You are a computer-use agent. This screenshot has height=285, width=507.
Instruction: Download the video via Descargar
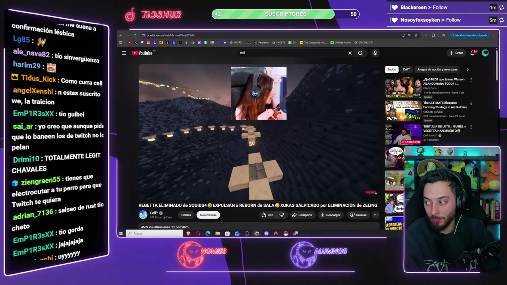pos(330,215)
